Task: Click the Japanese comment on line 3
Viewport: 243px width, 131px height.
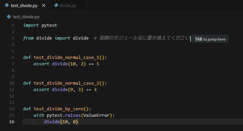Action: coord(142,38)
